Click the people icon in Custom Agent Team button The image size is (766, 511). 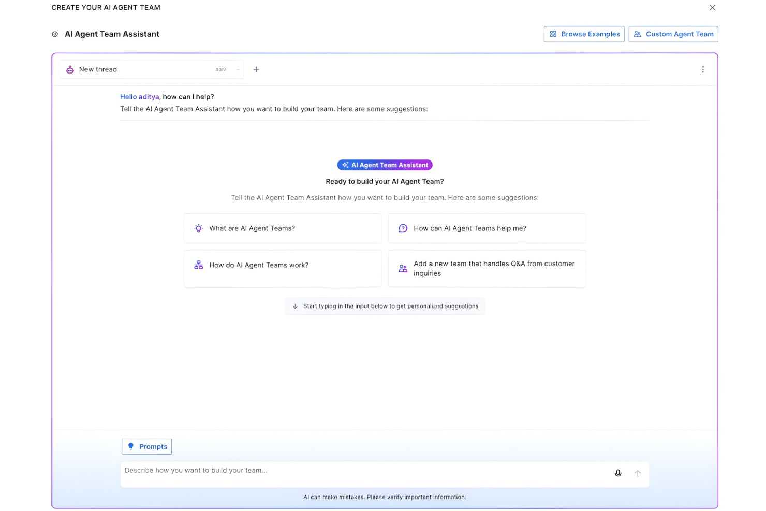(637, 34)
